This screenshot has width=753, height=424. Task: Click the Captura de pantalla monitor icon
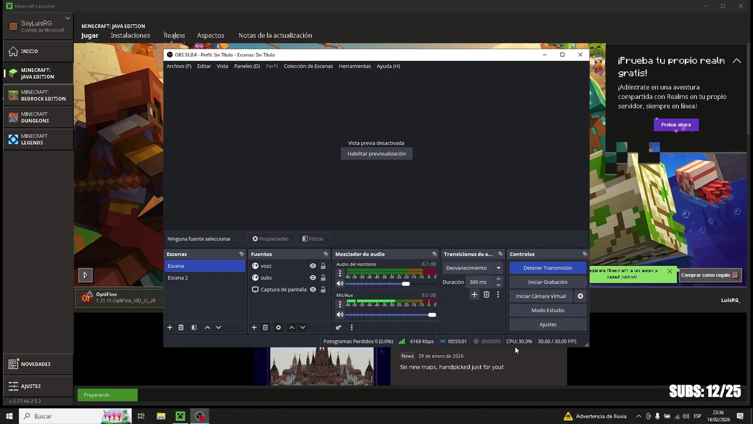coord(255,289)
